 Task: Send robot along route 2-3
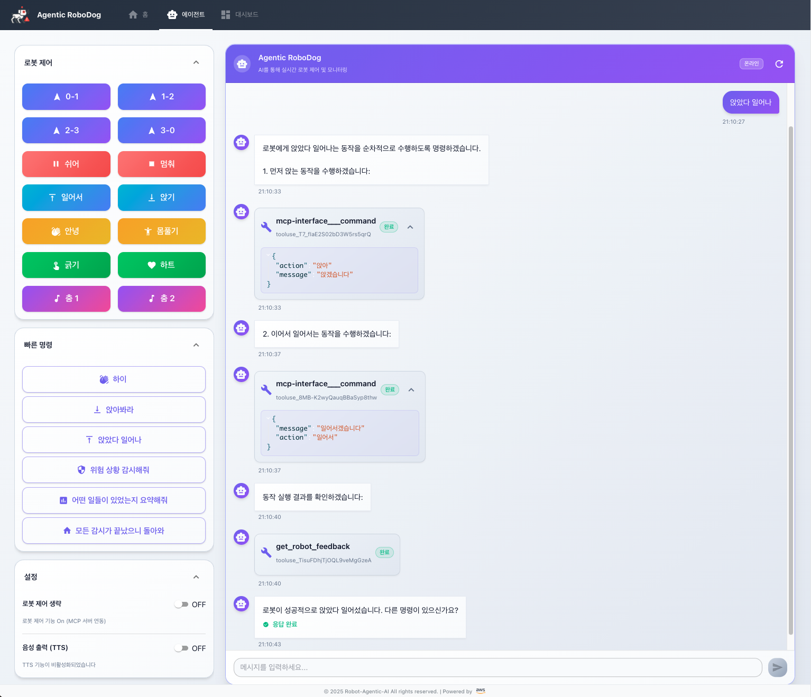[x=66, y=131]
